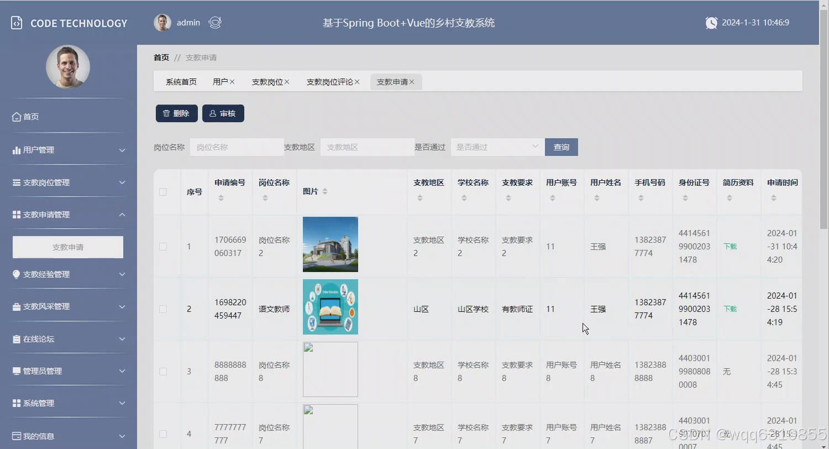Collapse the 支教申请管理 menu section
829x449 pixels.
click(x=67, y=215)
